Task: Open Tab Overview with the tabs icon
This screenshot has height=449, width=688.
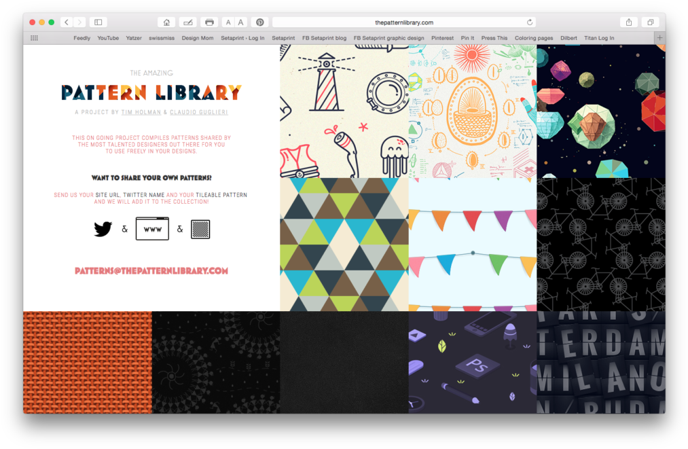Action: point(649,21)
